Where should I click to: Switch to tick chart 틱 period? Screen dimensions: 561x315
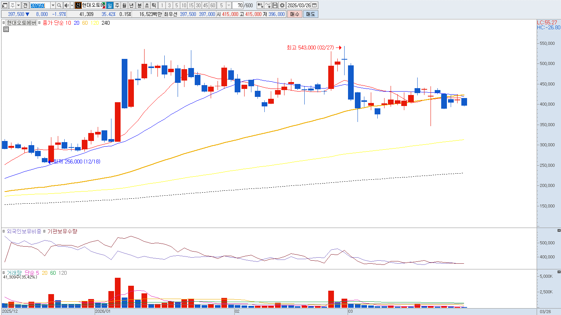click(154, 5)
